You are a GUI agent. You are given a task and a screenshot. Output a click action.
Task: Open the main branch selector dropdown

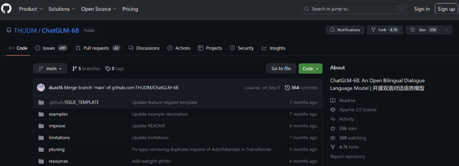point(50,69)
